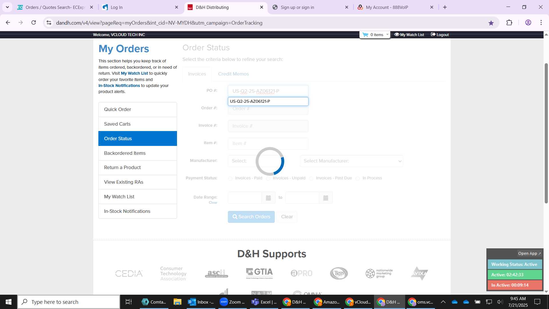Expand the 0 items cart dropdown

pos(387,35)
